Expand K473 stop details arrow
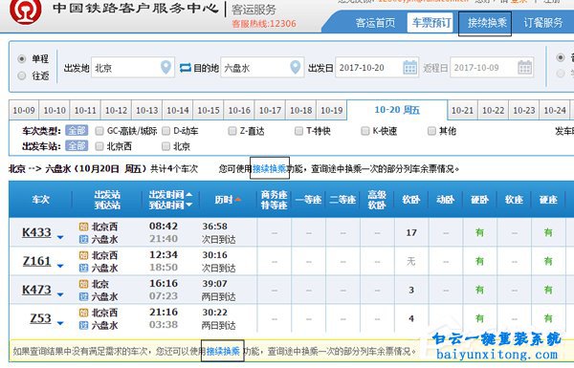The height and width of the screenshot is (368, 574). click(x=60, y=294)
